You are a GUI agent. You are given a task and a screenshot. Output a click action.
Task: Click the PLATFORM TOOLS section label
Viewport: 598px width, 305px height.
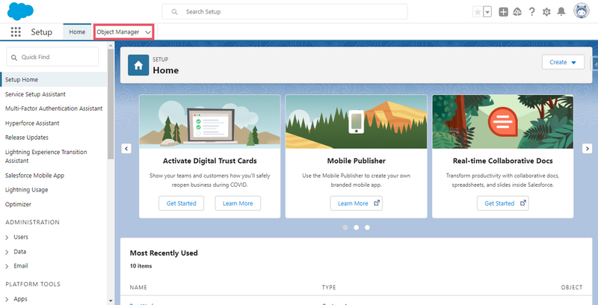click(33, 284)
